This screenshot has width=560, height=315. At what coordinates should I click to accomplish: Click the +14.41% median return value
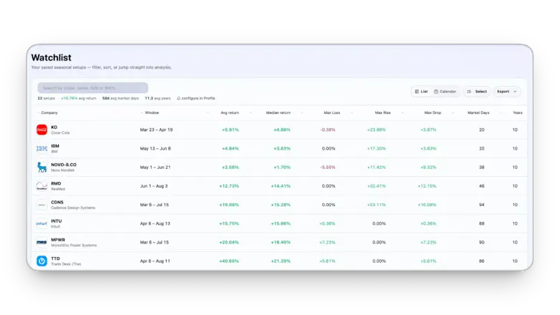click(281, 186)
